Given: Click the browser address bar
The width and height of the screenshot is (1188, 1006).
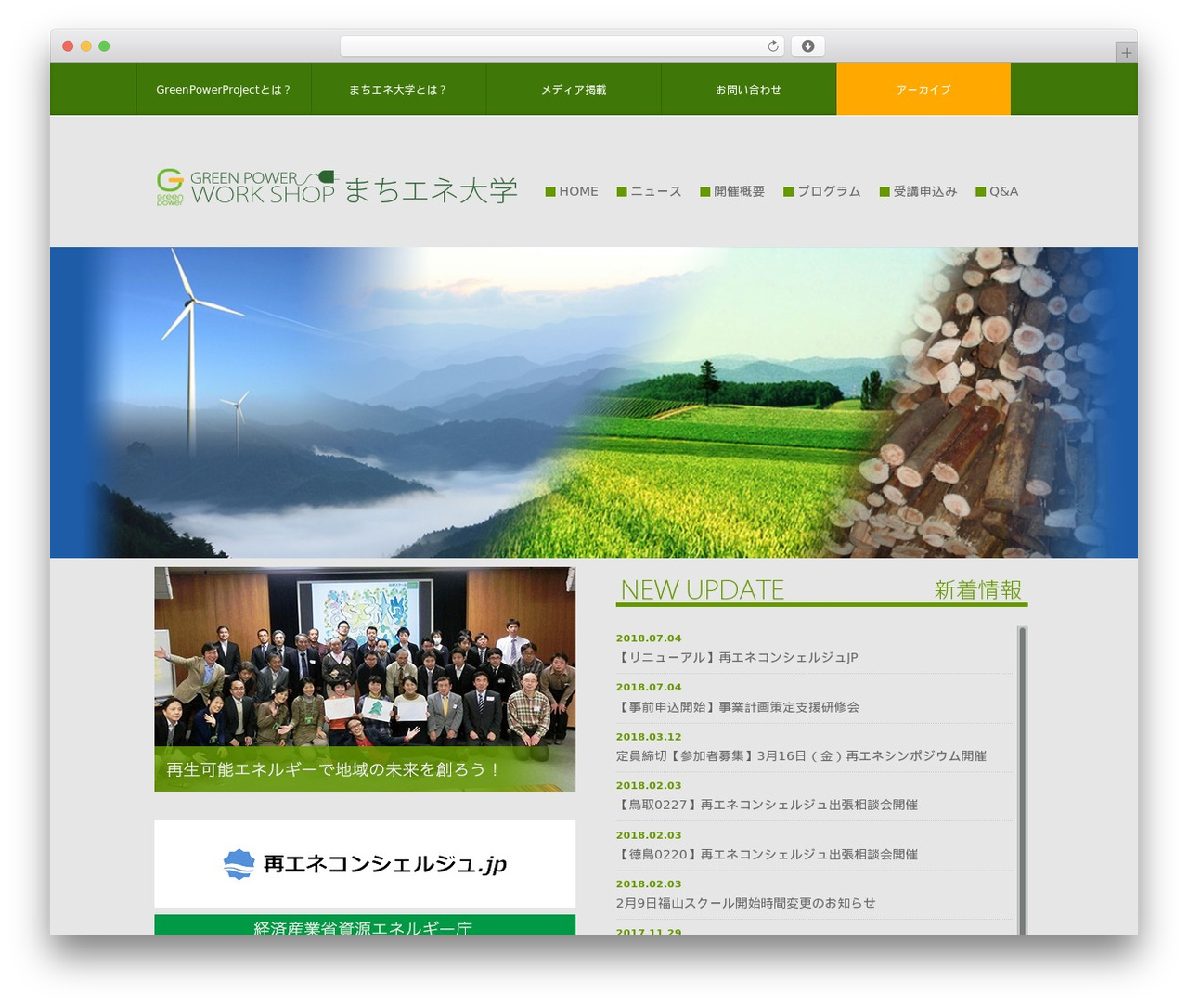Looking at the screenshot, I should [x=562, y=46].
